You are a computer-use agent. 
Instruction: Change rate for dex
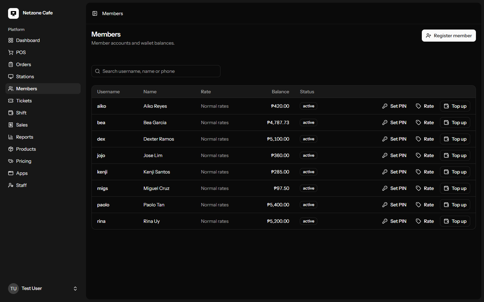coord(425,139)
